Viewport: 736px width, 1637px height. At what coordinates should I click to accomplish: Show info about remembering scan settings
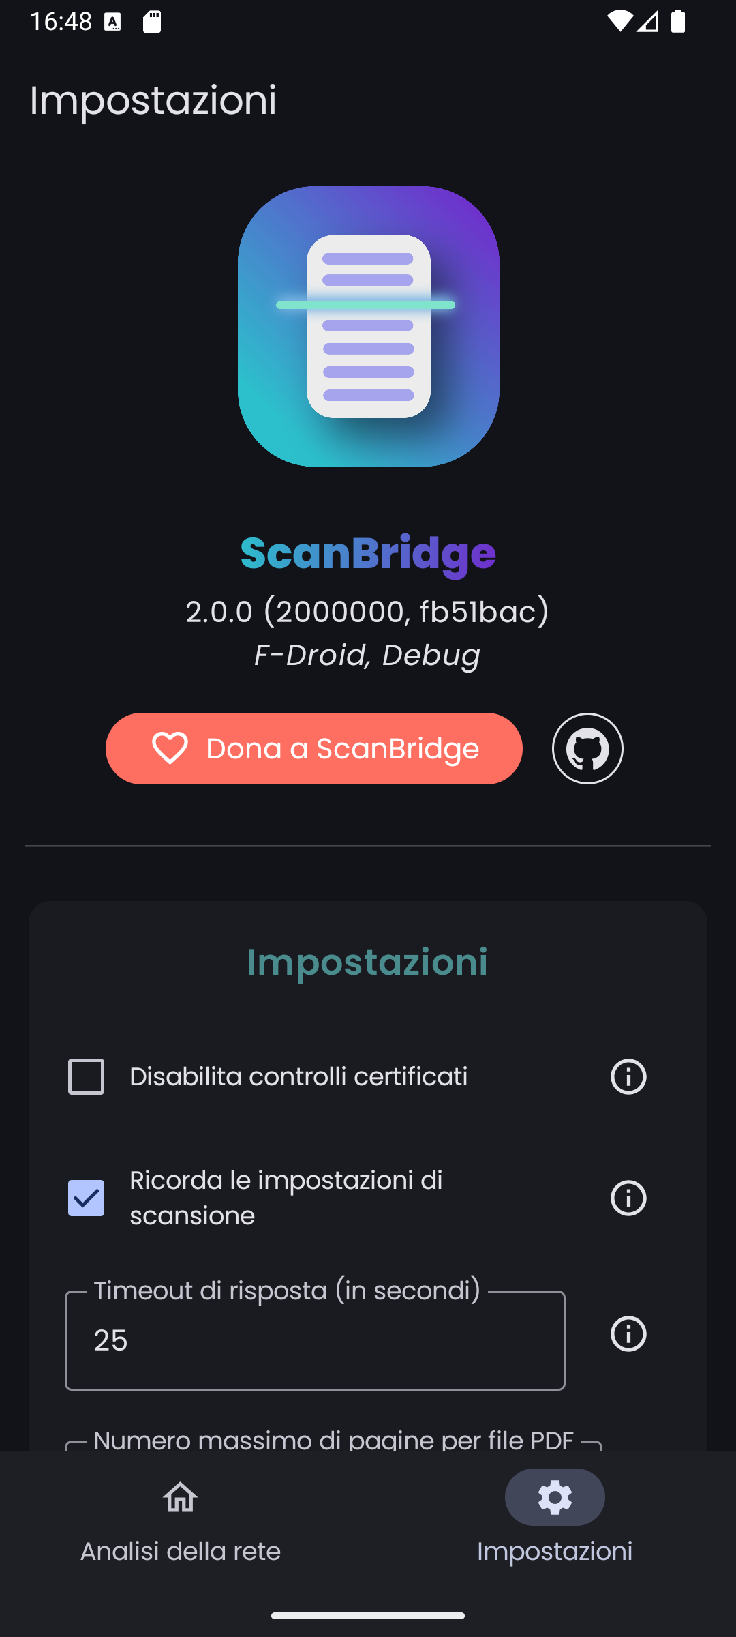628,1198
